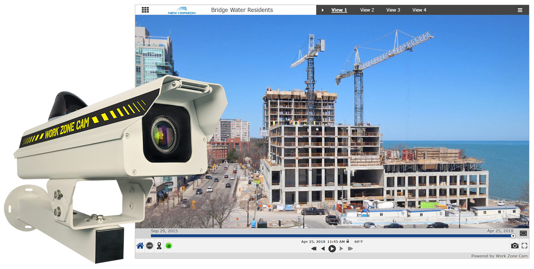The height and width of the screenshot is (269, 534).
Task: Step forward one image
Action: coord(341,249)
